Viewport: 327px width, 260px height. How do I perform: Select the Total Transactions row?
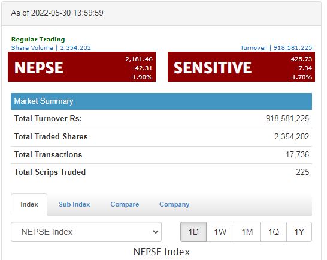(162, 155)
